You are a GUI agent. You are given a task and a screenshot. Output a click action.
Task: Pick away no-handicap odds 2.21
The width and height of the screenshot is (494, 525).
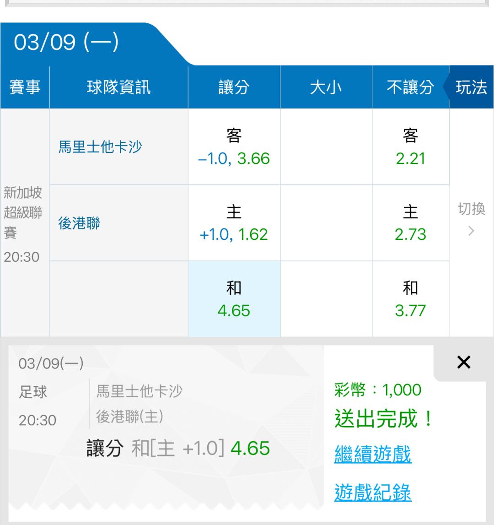410,147
